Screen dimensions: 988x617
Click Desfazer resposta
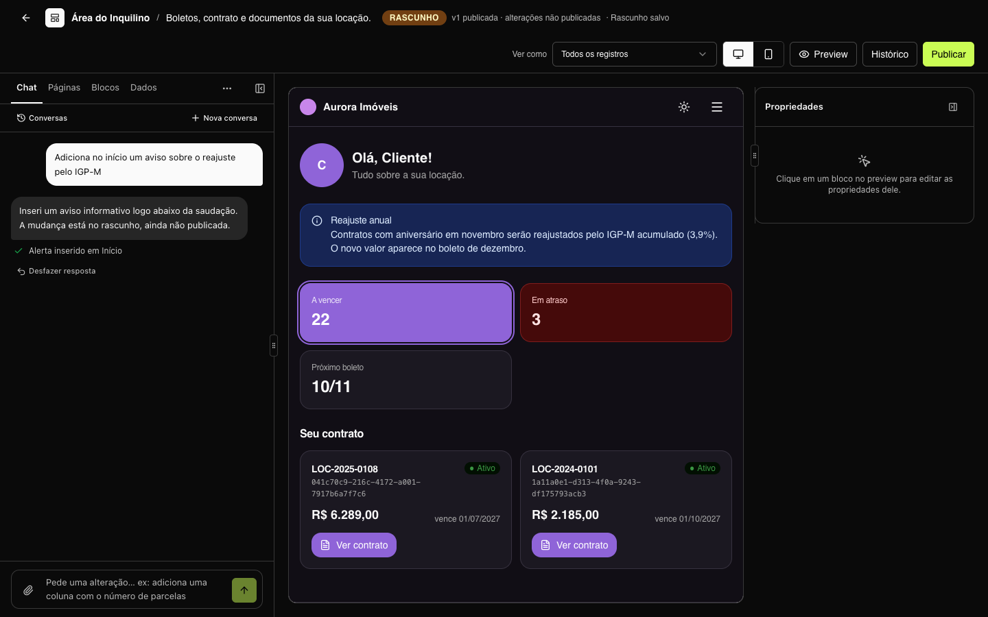point(56,271)
